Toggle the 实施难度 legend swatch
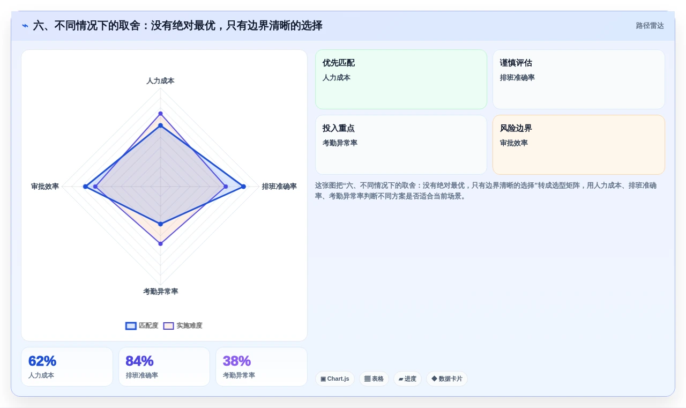 pyautogui.click(x=168, y=326)
